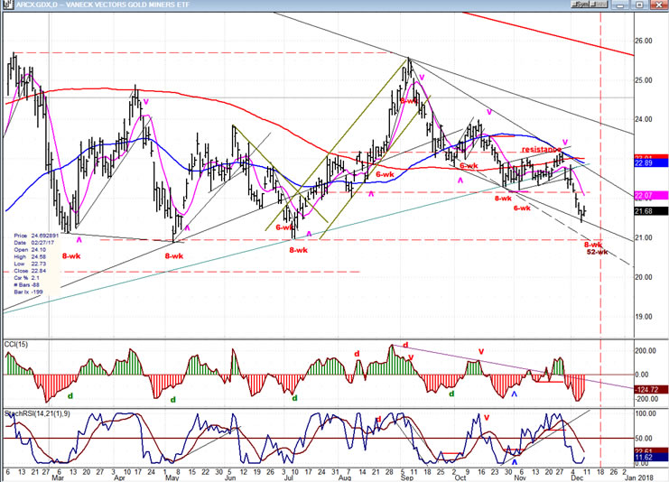Select the StochRSI(14,21(1),9) indicator label
The width and height of the screenshot is (669, 482).
click(37, 413)
